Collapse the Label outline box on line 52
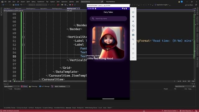The image size is (199, 112). pos(24,45)
